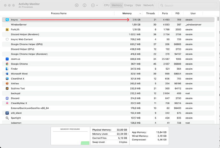Expand the chevron beside the ellipsis icon
Screen dimensions: 220x148
97,5
